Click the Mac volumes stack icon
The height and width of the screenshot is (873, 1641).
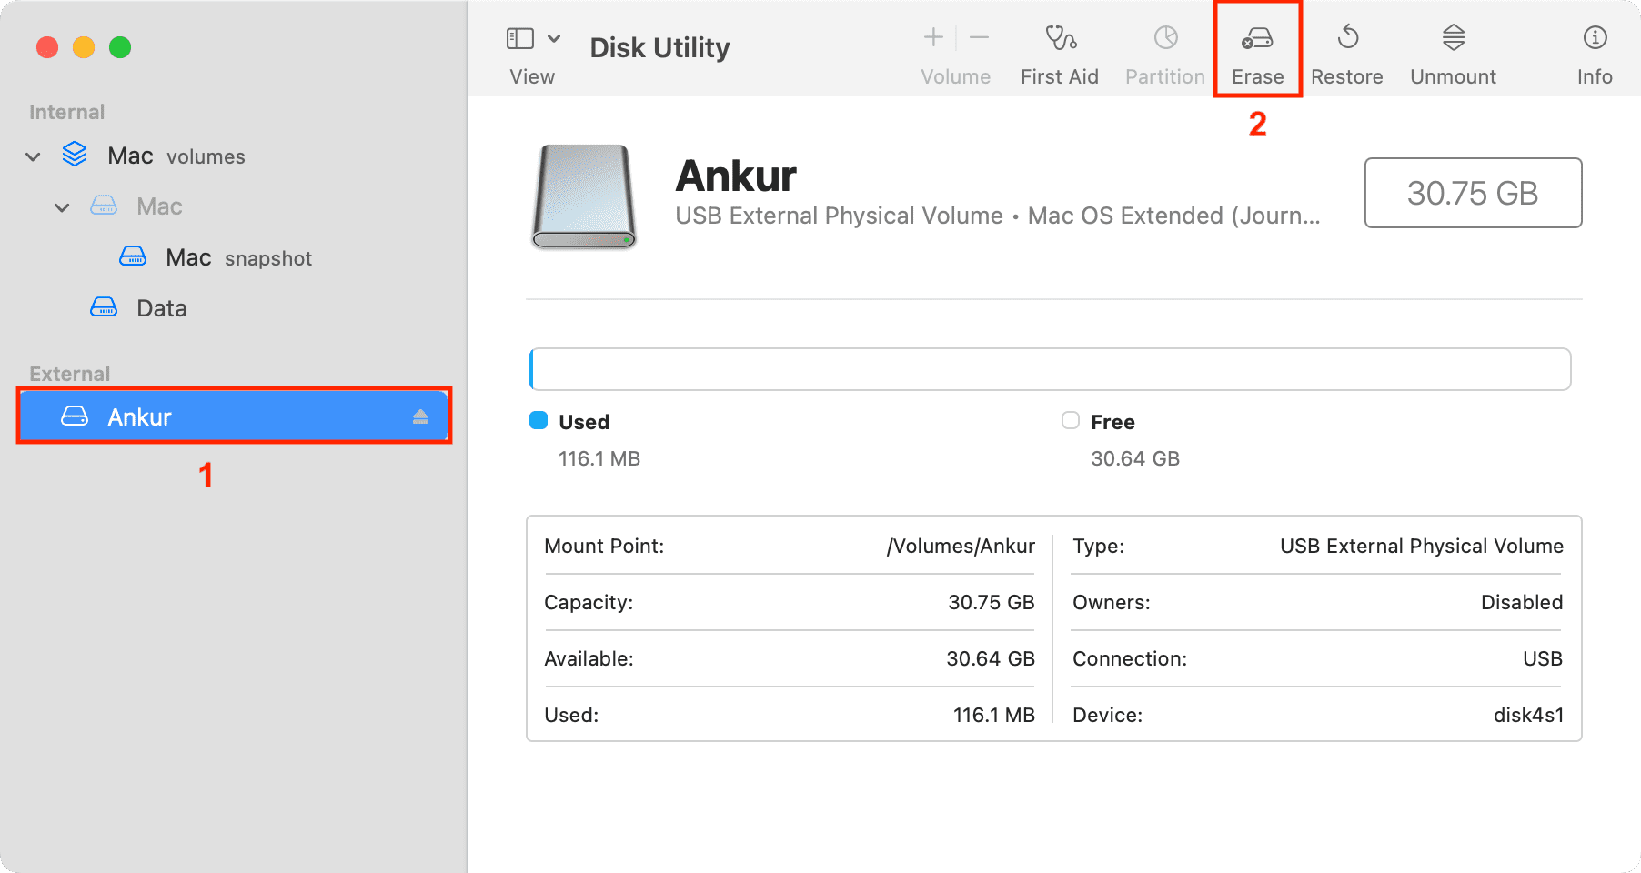pos(75,155)
